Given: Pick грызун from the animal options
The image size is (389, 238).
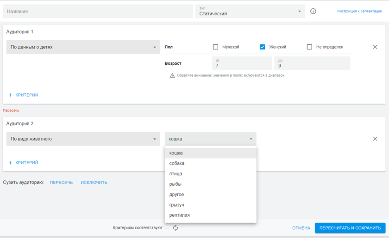Looking at the screenshot, I should point(177,205).
